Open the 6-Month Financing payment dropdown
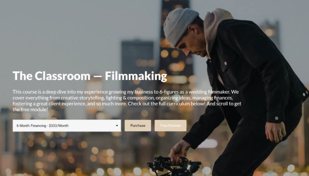Viewport: 309px width, 176px height. click(67, 126)
